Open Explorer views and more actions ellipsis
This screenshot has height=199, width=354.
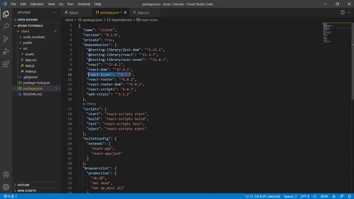point(55,12)
